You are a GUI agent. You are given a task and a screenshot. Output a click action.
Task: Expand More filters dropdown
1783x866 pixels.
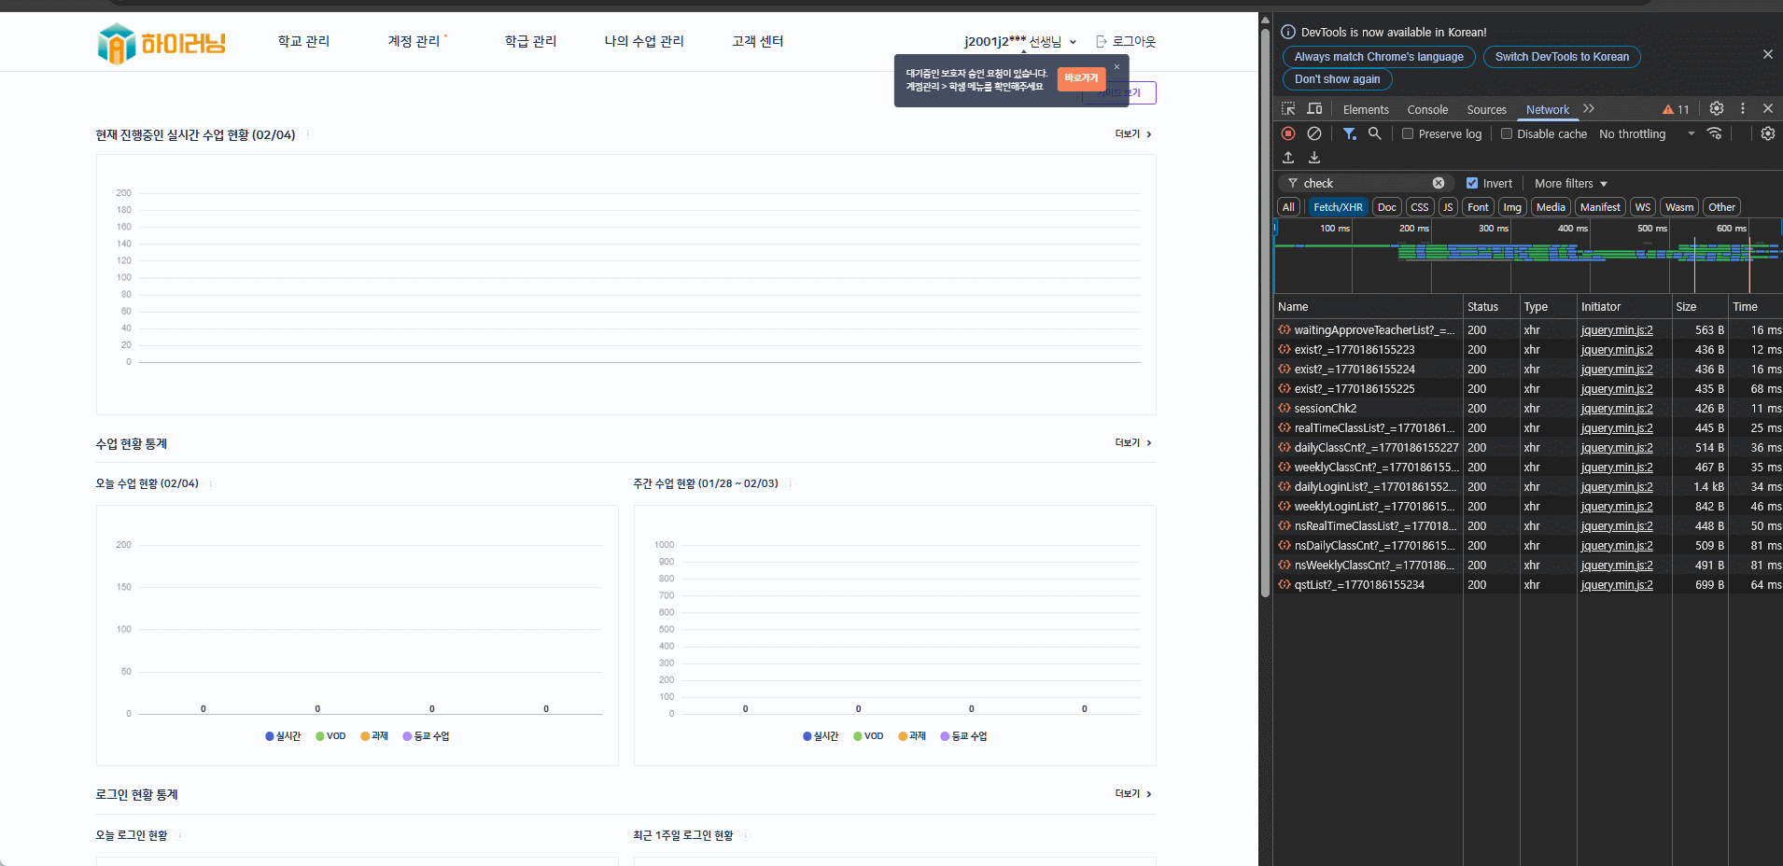1571,183
